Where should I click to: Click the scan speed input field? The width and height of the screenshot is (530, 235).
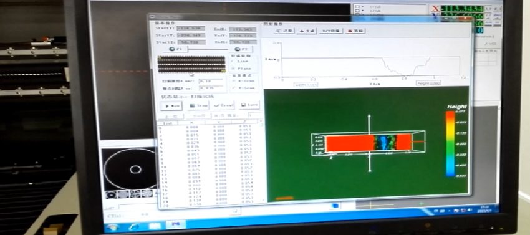tap(211, 82)
